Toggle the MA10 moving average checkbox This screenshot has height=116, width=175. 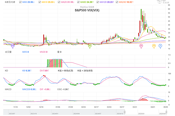point(40,2)
